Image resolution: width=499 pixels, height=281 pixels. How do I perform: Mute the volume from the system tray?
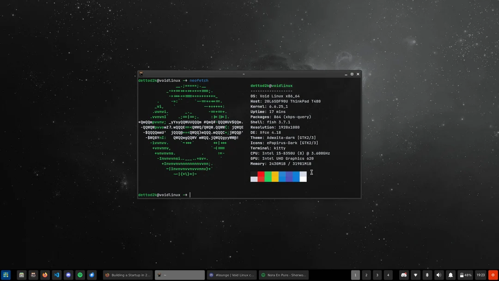pos(438,275)
